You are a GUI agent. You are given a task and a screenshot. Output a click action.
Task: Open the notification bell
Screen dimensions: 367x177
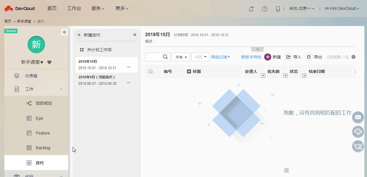(251, 8)
